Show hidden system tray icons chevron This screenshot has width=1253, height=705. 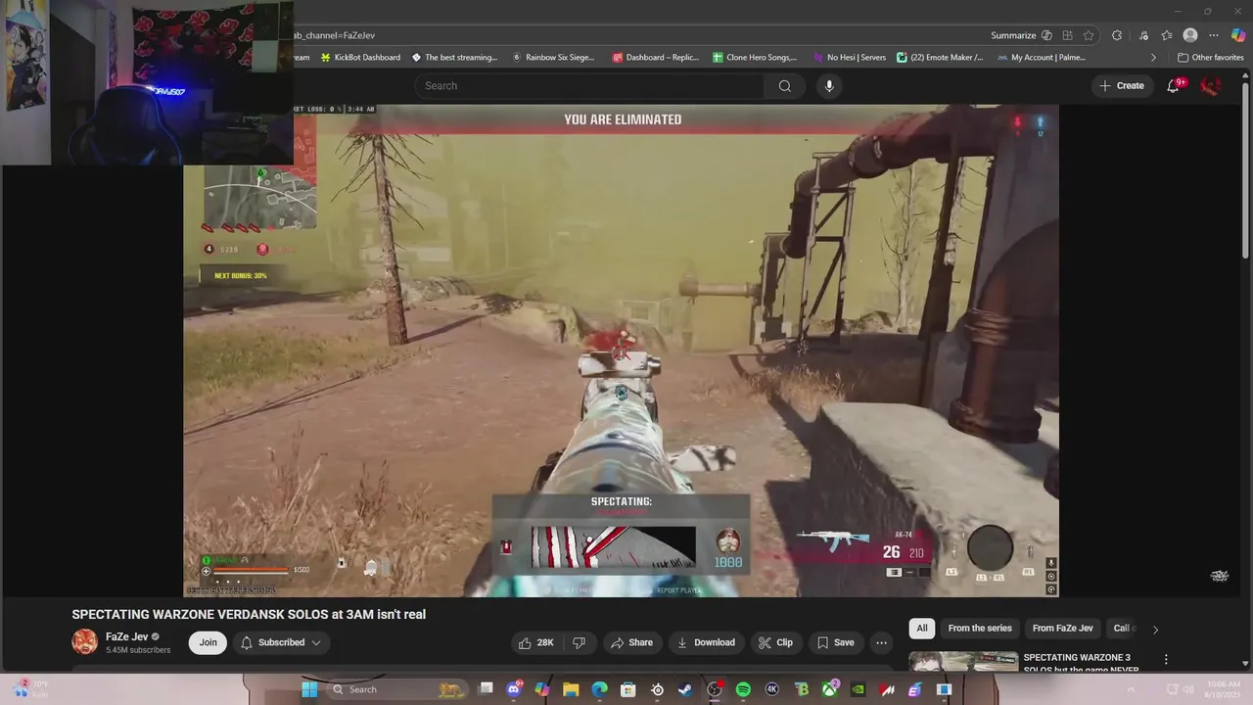point(1131,689)
